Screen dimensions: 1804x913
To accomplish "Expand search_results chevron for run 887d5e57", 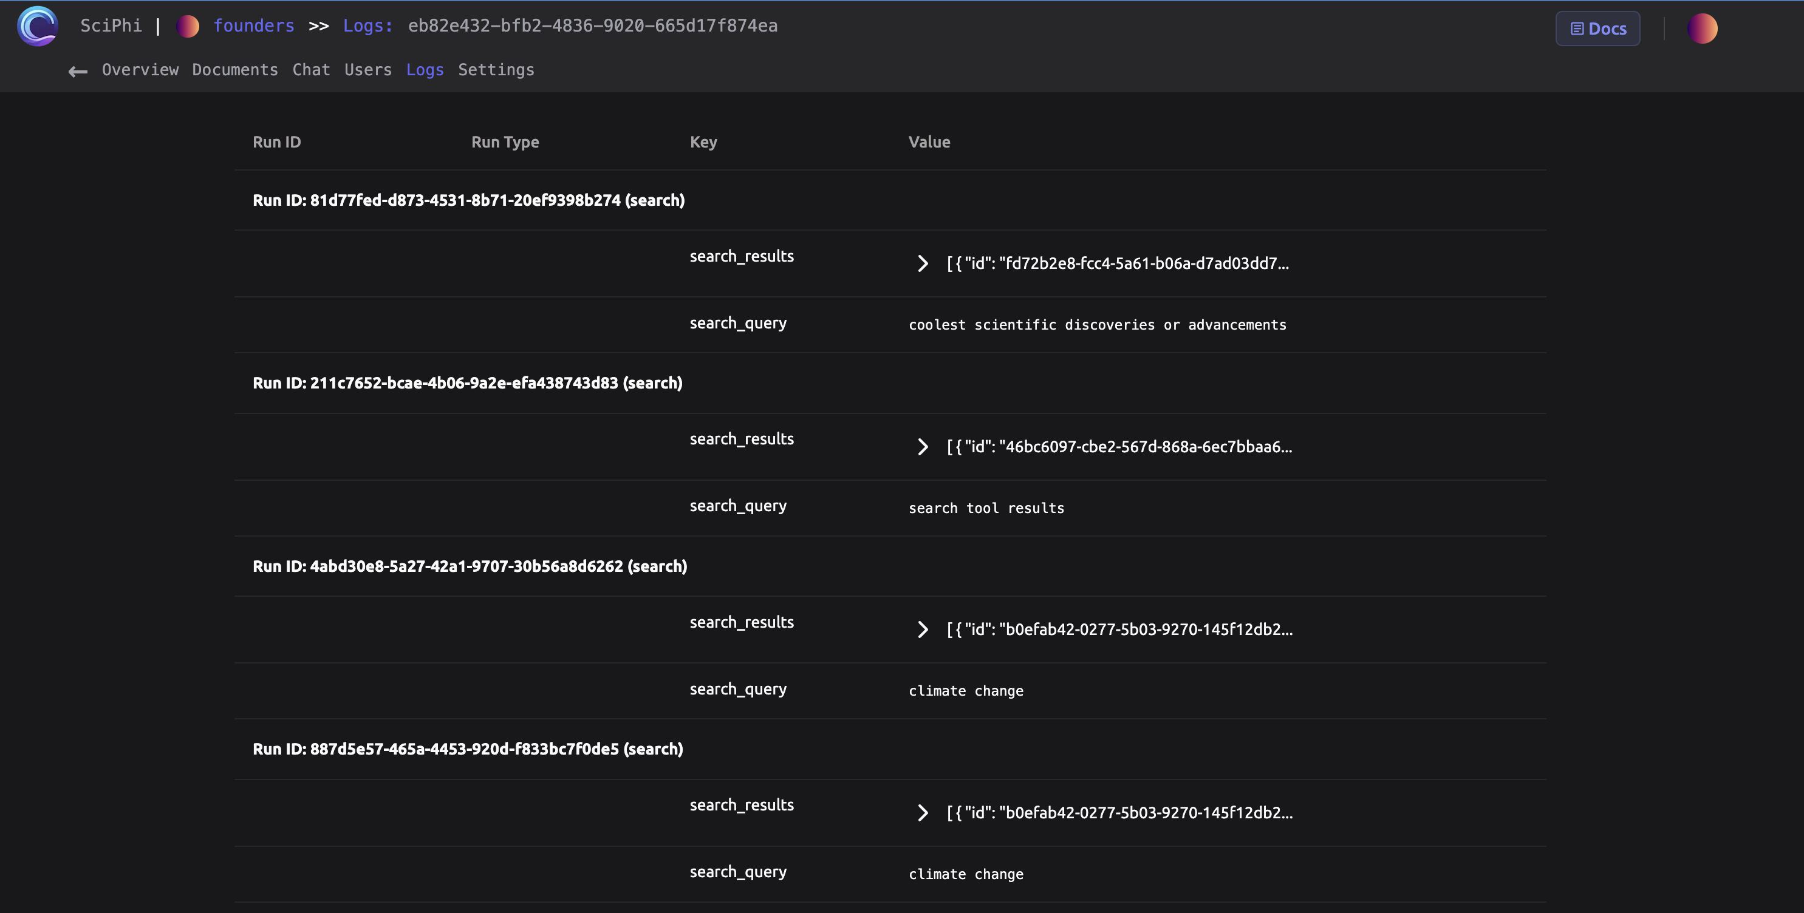I will coord(922,813).
